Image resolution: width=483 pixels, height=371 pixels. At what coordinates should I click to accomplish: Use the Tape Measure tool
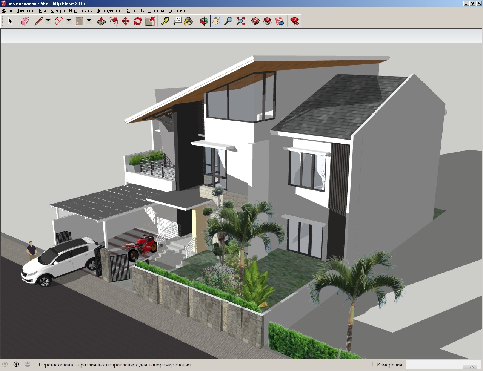click(x=165, y=21)
